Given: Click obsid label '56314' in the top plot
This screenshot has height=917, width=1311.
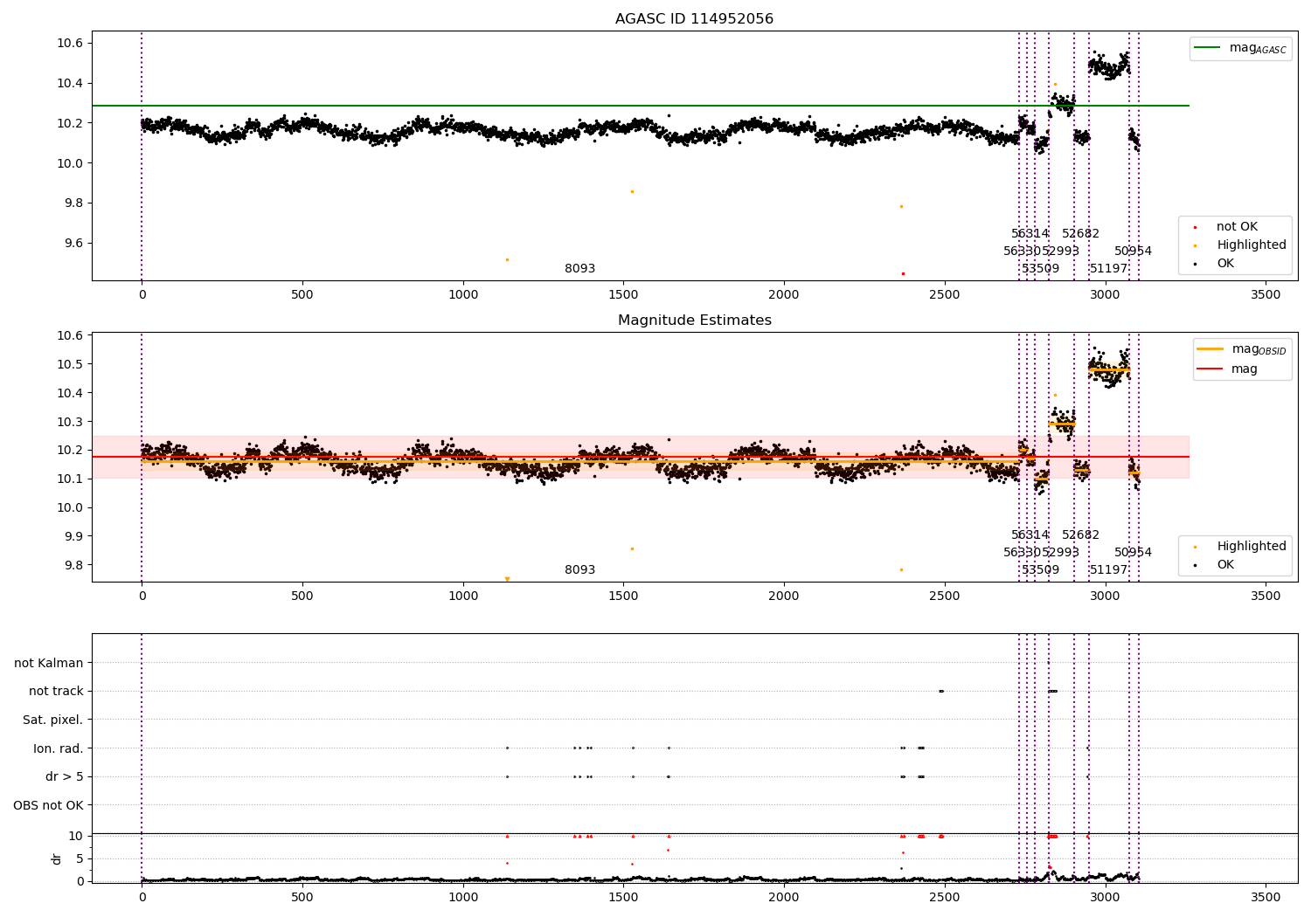Looking at the screenshot, I should (x=1030, y=234).
